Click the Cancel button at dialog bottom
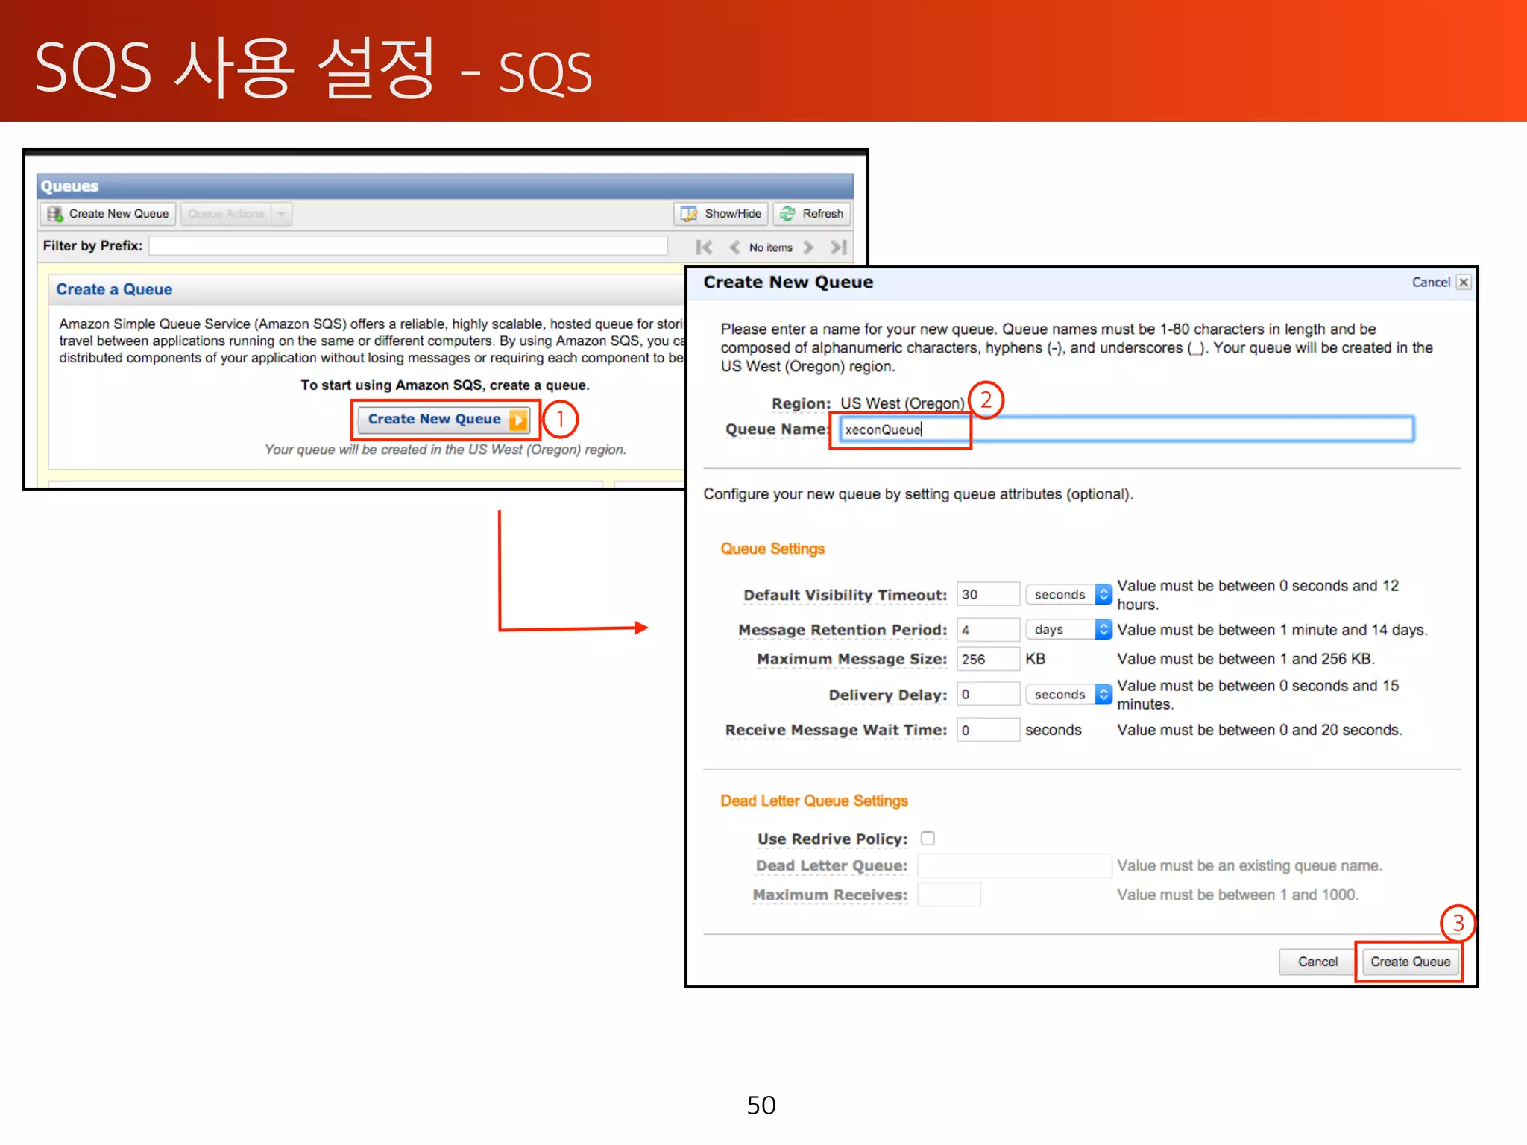 [x=1317, y=962]
